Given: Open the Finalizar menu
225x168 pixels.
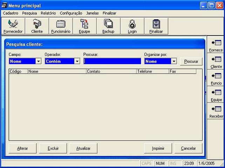Looking at the screenshot, I should [x=109, y=13].
